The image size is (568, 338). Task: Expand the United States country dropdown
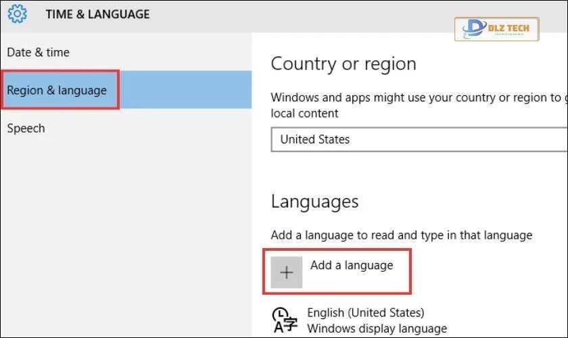click(419, 140)
